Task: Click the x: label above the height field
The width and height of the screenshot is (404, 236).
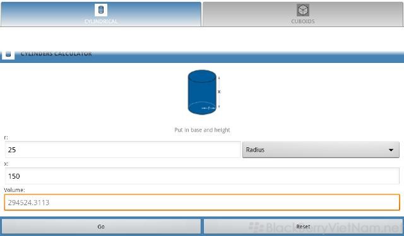Action: 6,164
